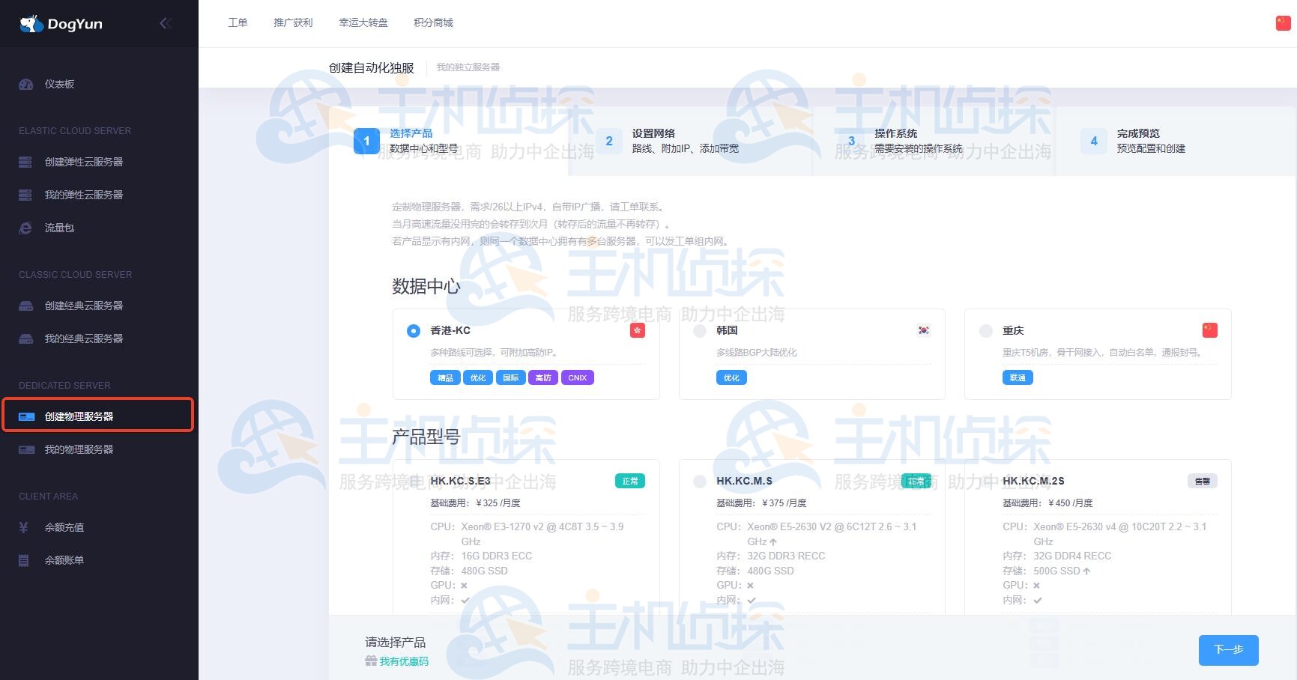Click the 创建弹性云服务器 icon
This screenshot has height=680, width=1297.
[x=24, y=162]
